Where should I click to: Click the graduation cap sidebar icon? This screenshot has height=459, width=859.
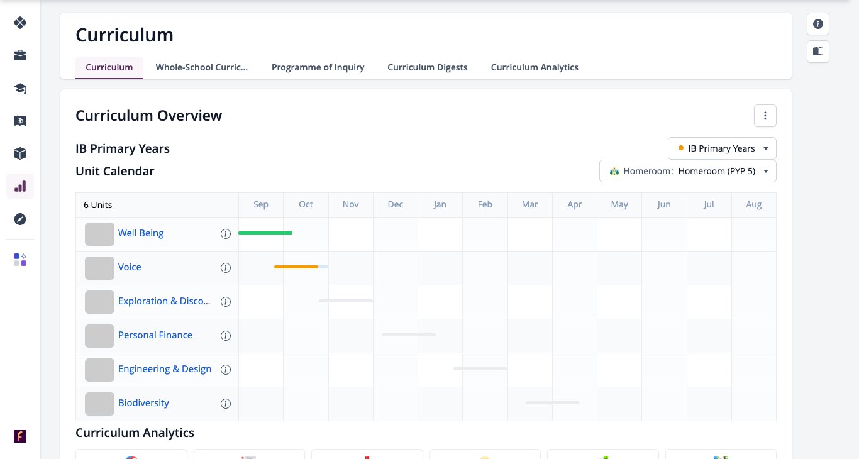(x=20, y=88)
